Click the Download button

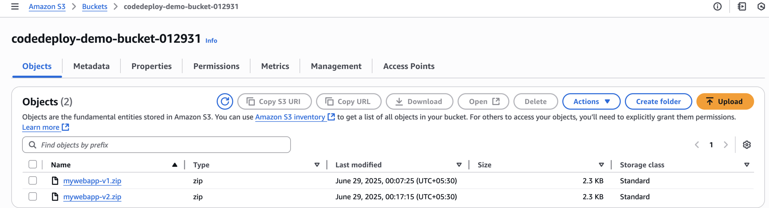(420, 102)
